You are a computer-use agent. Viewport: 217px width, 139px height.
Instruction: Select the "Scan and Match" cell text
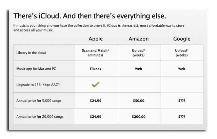(x=95, y=50)
